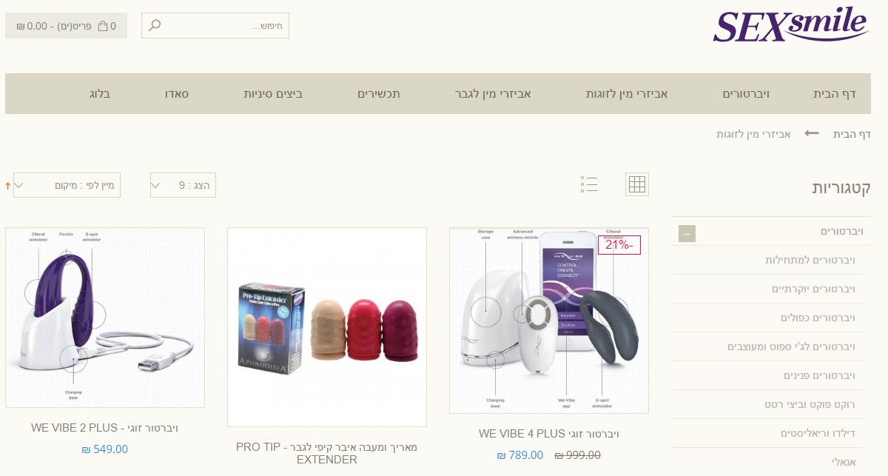The width and height of the screenshot is (888, 476).
Task: Click the cart summary button
Action: click(66, 26)
